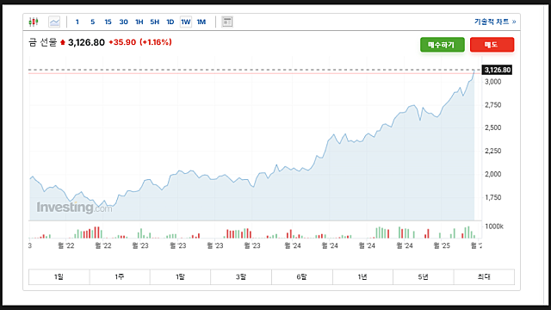The height and width of the screenshot is (310, 551).
Task: Click the 1,750 price axis label
Action: 493,197
